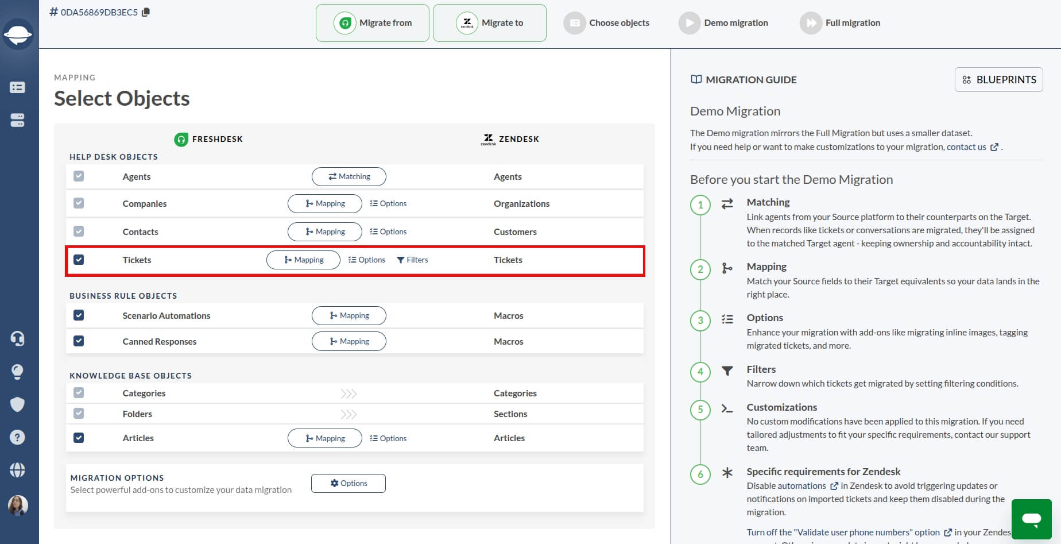1061x544 pixels.
Task: Toggle the Companies checkbox
Action: (x=79, y=203)
